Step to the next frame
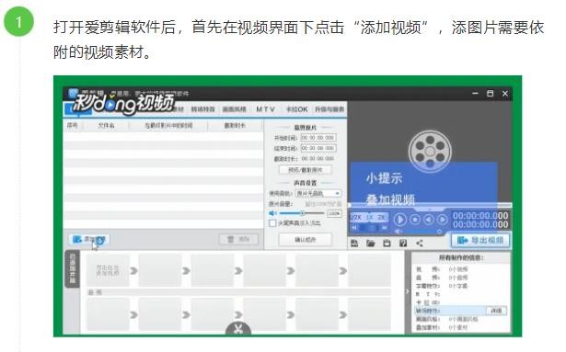Viewport: 566px width, 352px height. 442,220
